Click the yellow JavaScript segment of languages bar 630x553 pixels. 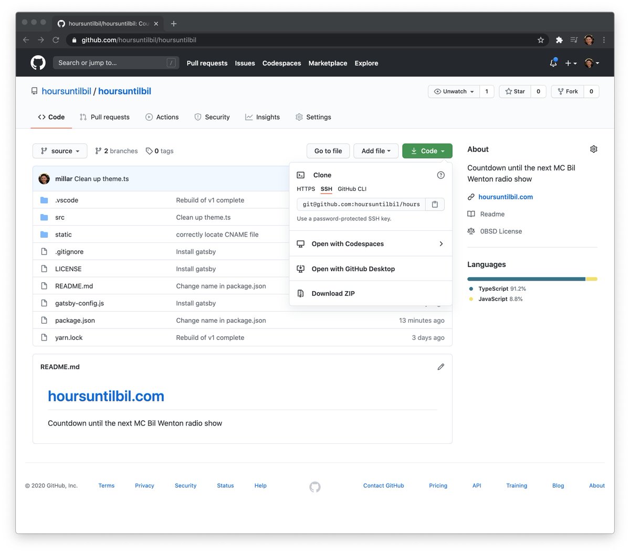coord(592,279)
